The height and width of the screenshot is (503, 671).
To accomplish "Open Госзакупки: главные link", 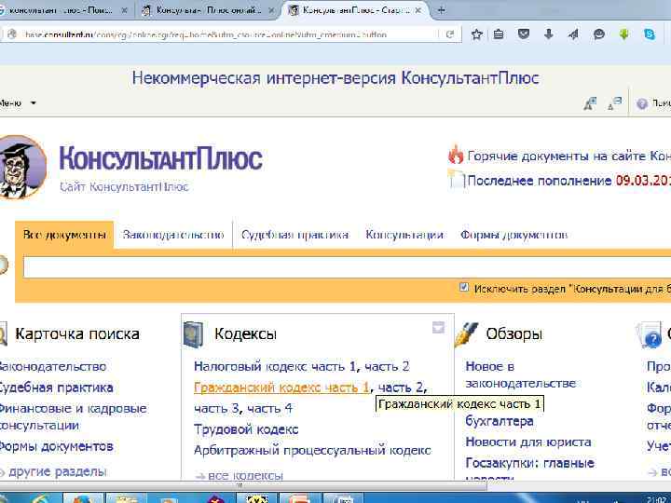I will [529, 463].
